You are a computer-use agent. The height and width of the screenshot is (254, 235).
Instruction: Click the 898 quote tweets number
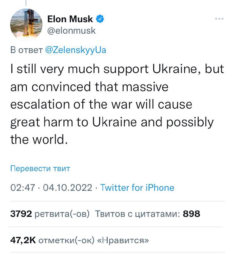tap(192, 214)
